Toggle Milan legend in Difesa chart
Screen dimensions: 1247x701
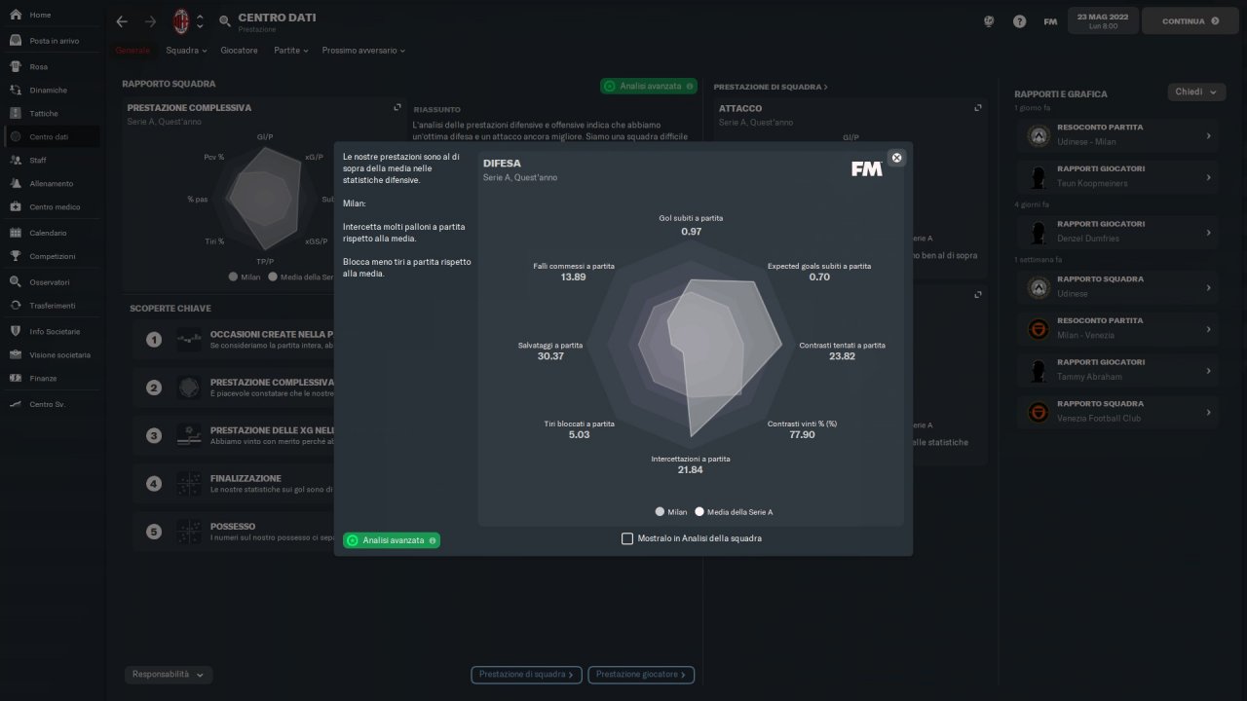tap(672, 511)
